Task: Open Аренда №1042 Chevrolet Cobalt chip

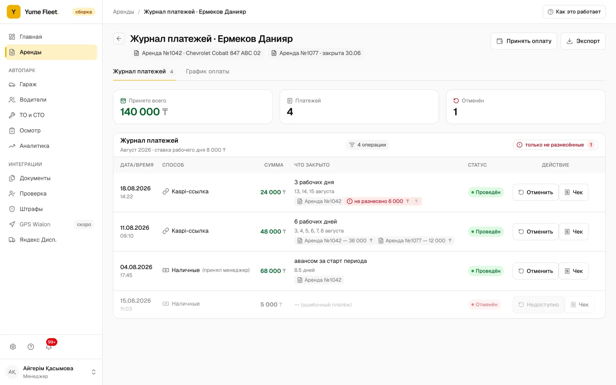Action: tap(197, 53)
